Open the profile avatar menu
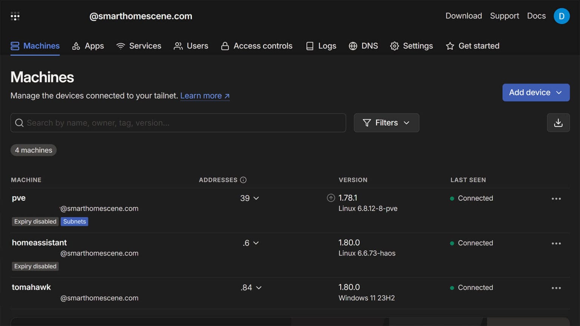 click(561, 16)
